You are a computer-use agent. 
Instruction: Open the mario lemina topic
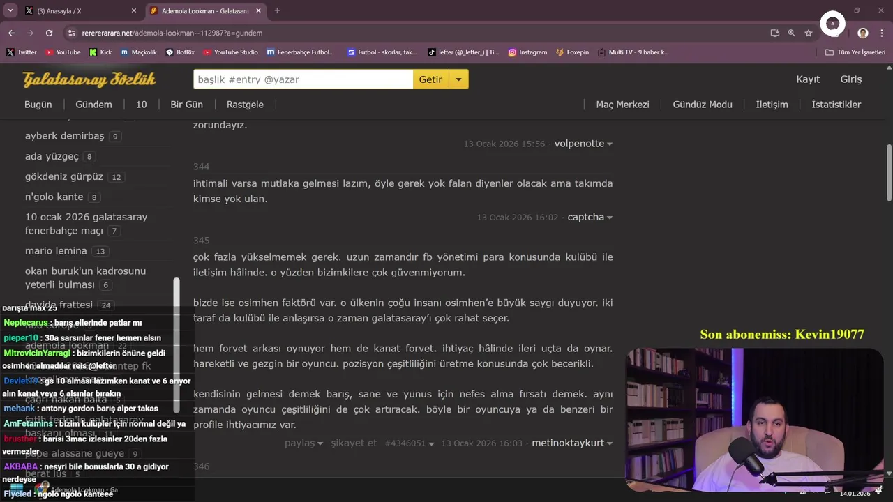tap(56, 251)
